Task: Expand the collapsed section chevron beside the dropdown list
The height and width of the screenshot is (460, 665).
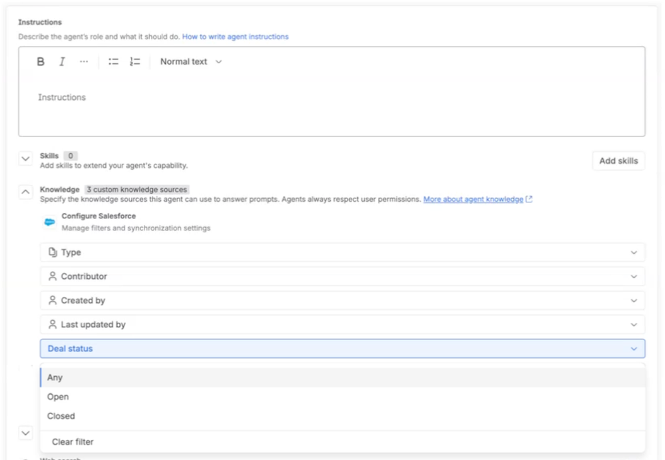Action: coord(25,433)
